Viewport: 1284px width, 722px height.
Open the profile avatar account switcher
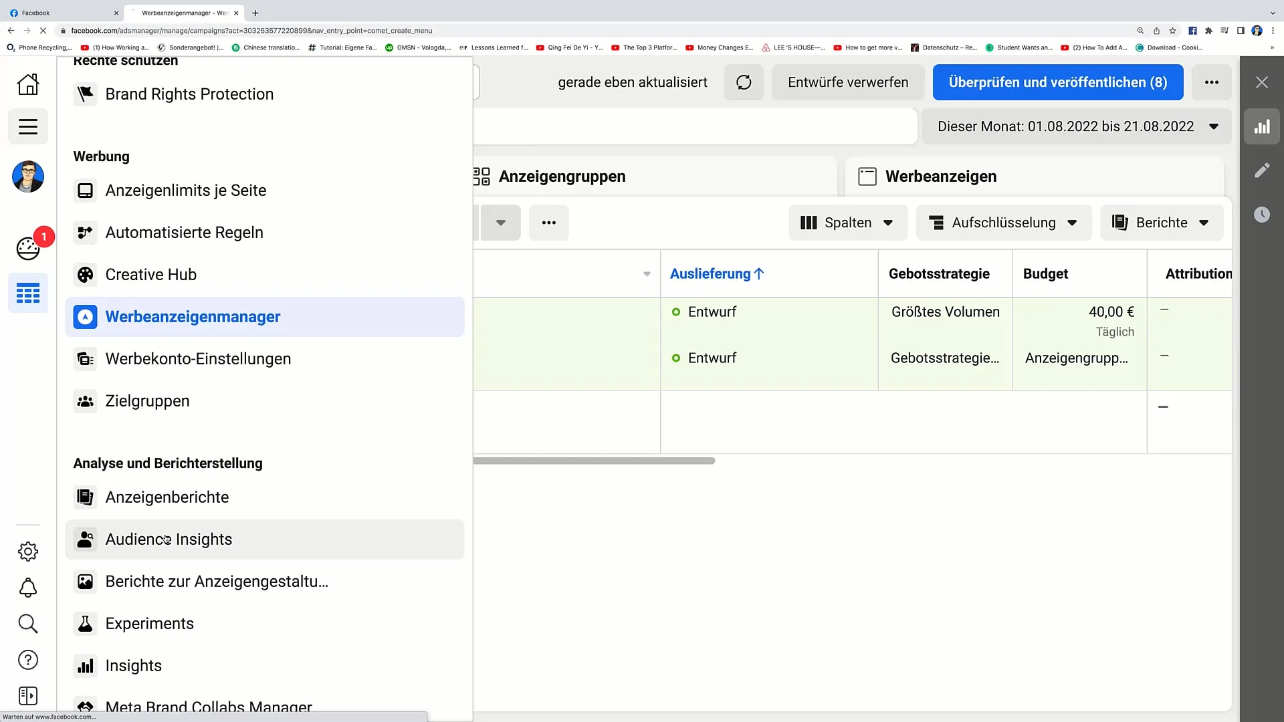click(28, 176)
